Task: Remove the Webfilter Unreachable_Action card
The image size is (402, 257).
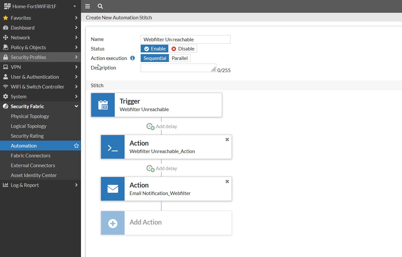Action: [227, 139]
